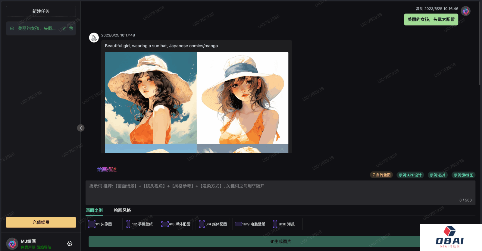
Task: Select the 1:2 手机壁纸 aspect ratio
Action: point(139,224)
